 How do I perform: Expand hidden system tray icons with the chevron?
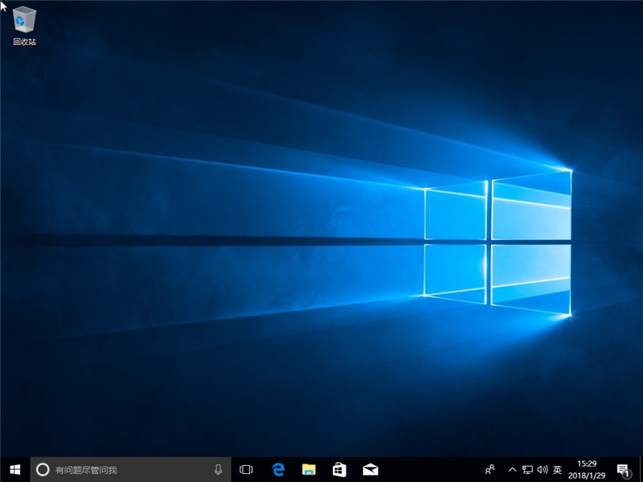pyautogui.click(x=513, y=469)
